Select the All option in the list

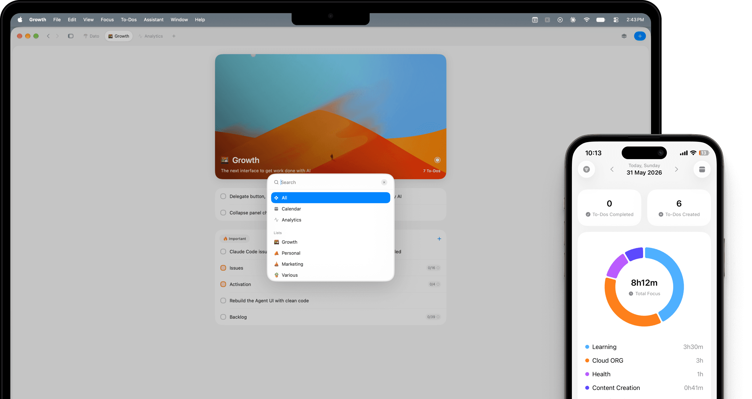click(x=330, y=198)
